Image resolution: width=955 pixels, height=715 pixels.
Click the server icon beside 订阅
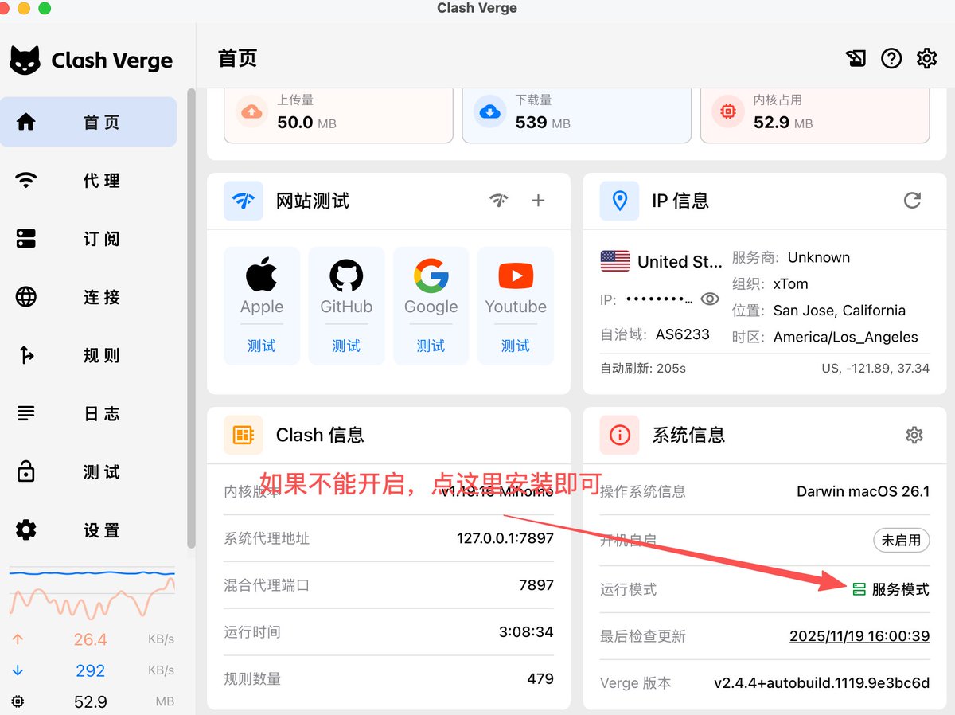pos(26,239)
